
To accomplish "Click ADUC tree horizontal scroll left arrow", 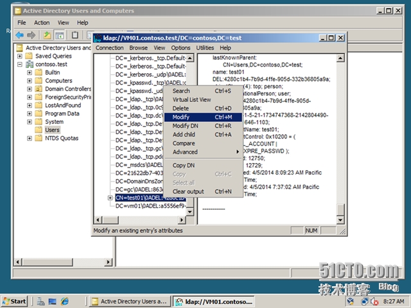I will pos(18,262).
